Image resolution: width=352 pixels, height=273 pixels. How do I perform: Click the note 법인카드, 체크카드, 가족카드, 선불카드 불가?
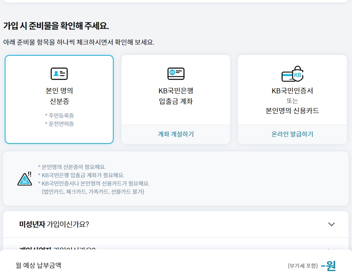click(93, 192)
